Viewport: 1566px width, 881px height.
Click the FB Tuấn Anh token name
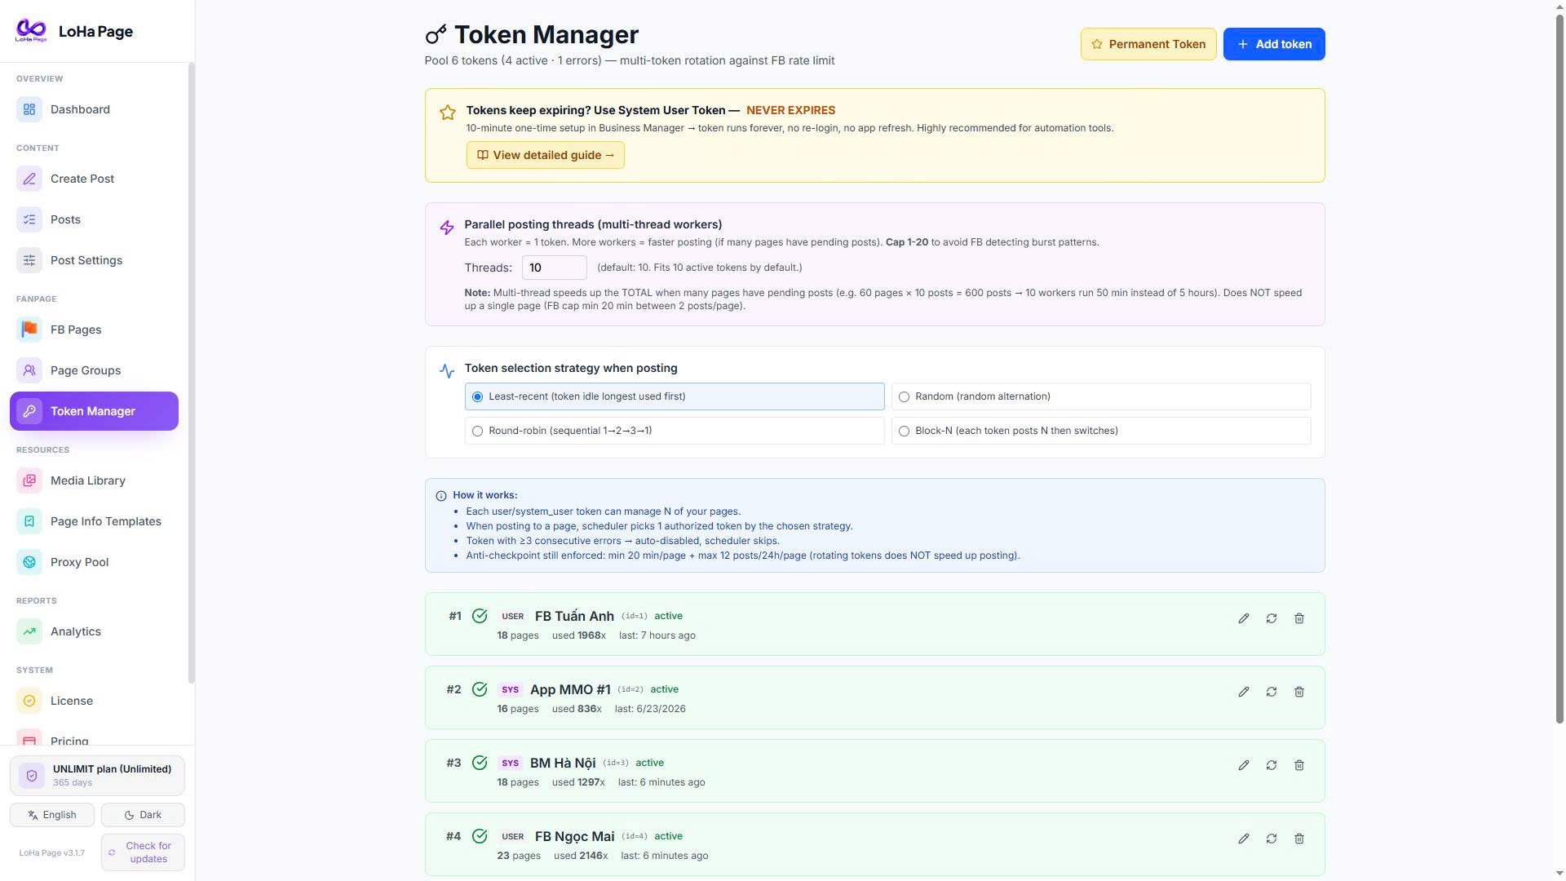(574, 616)
